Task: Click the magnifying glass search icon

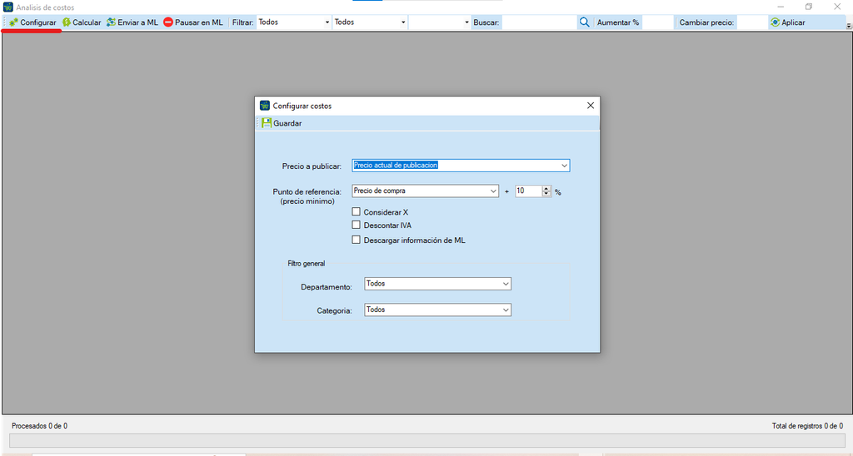Action: 584,22
